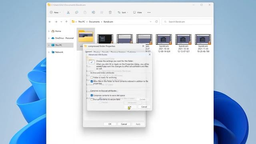
Task: Click folder icon in Explorer title bar
Action: click(49, 5)
